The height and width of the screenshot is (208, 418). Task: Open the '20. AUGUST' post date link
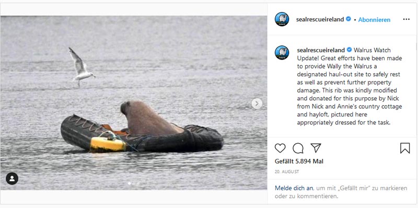click(x=287, y=172)
